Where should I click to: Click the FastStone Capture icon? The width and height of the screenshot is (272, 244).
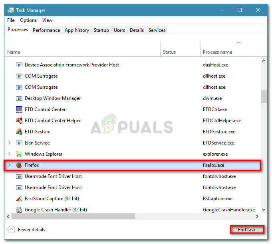click(19, 199)
